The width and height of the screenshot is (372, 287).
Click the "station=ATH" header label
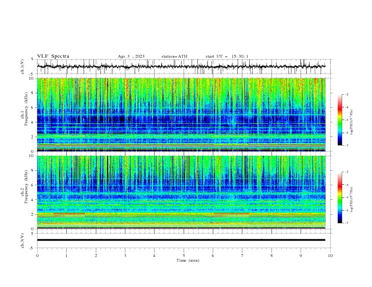point(174,56)
